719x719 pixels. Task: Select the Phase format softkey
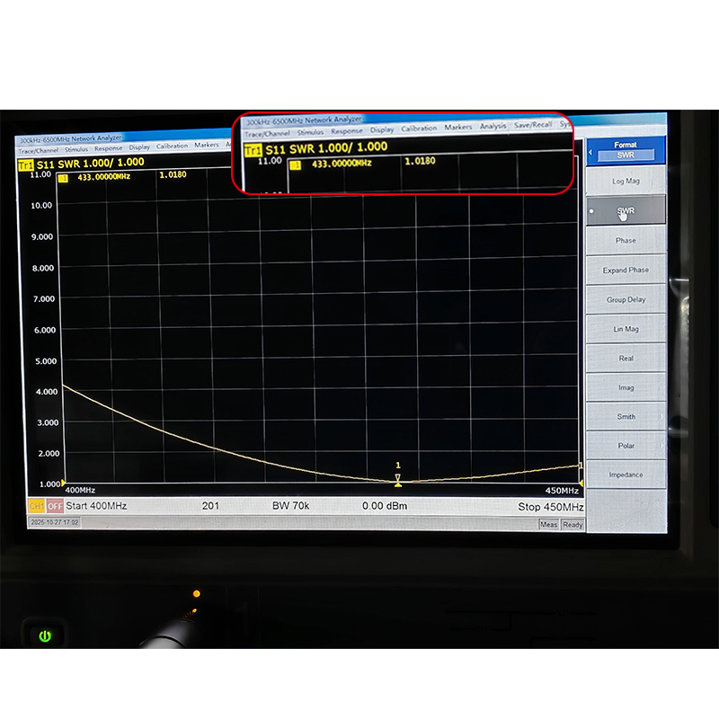click(626, 240)
